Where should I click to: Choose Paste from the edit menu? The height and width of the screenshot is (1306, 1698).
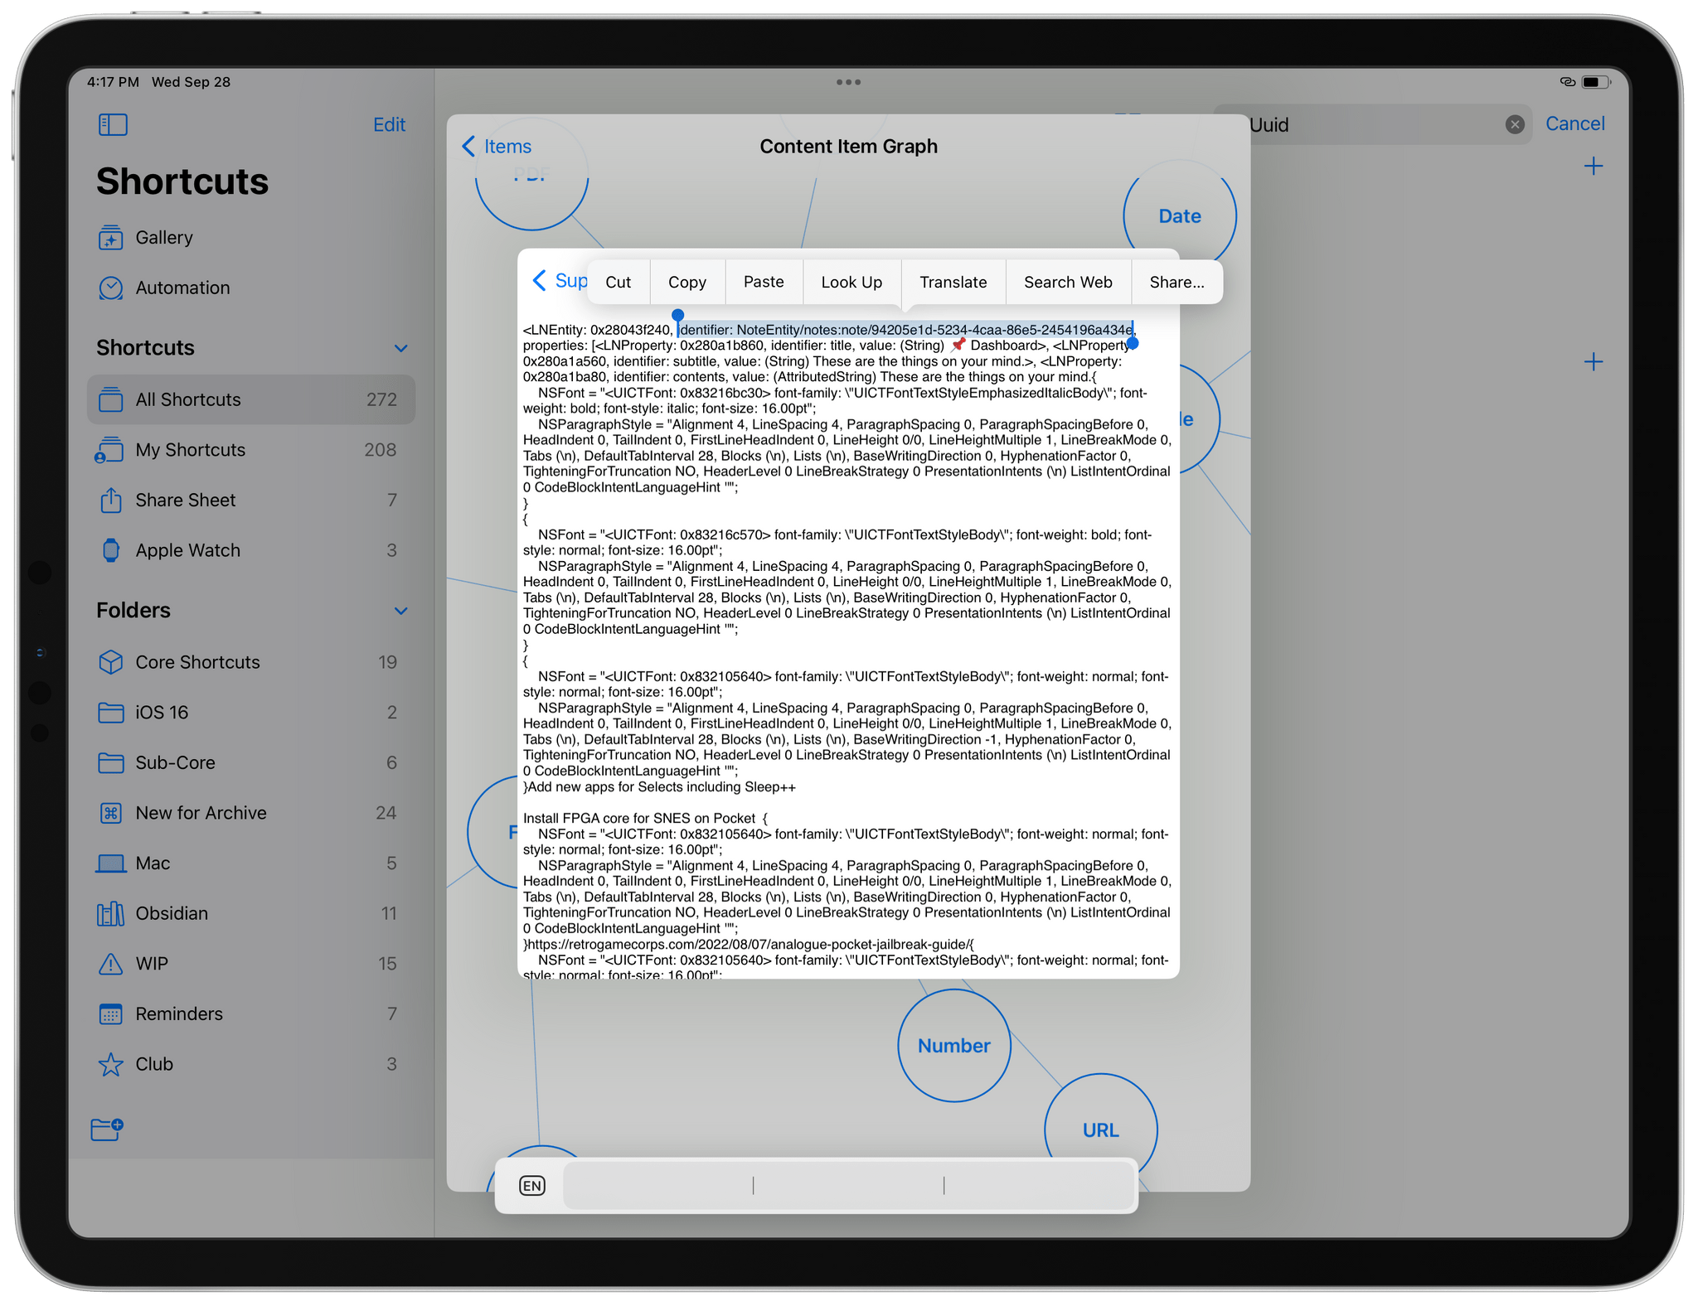[764, 282]
